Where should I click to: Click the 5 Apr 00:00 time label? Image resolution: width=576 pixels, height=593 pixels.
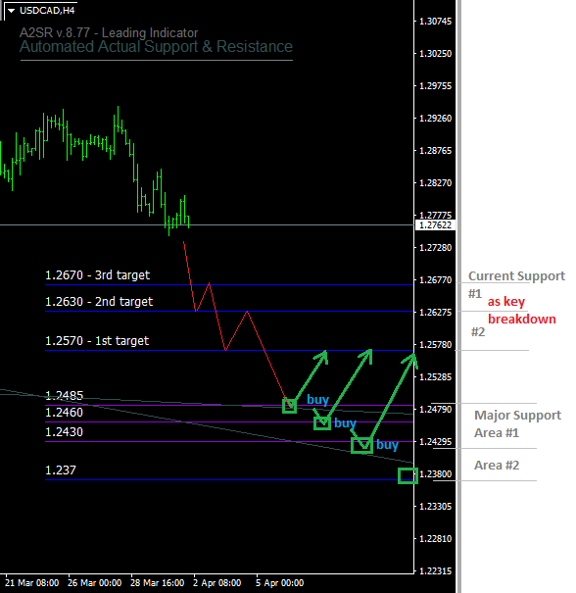click(x=280, y=583)
